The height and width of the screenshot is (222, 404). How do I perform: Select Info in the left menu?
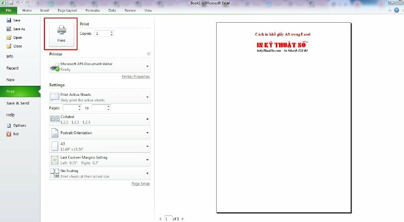[x=10, y=57]
